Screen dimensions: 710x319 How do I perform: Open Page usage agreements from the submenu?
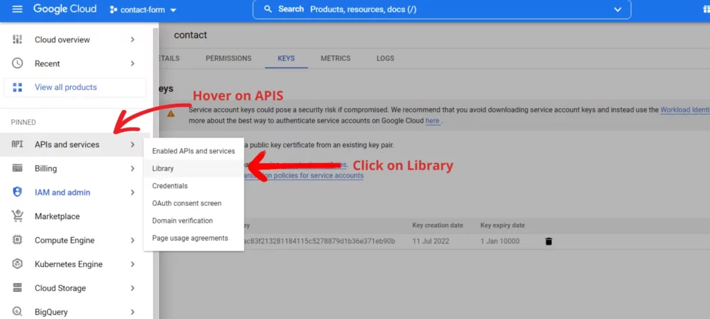[193, 238]
